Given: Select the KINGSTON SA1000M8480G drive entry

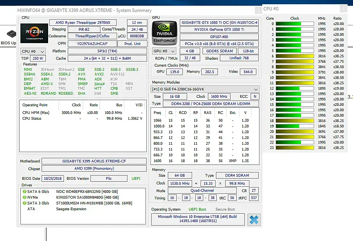Looking at the screenshot, I should point(87,197).
